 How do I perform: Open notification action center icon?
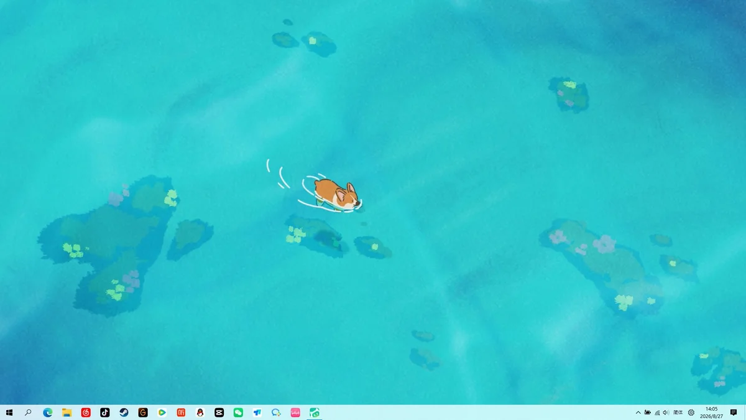pos(734,413)
